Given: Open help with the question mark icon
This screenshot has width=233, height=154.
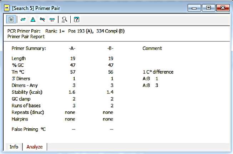Looking at the screenshot, I should 76,19.
